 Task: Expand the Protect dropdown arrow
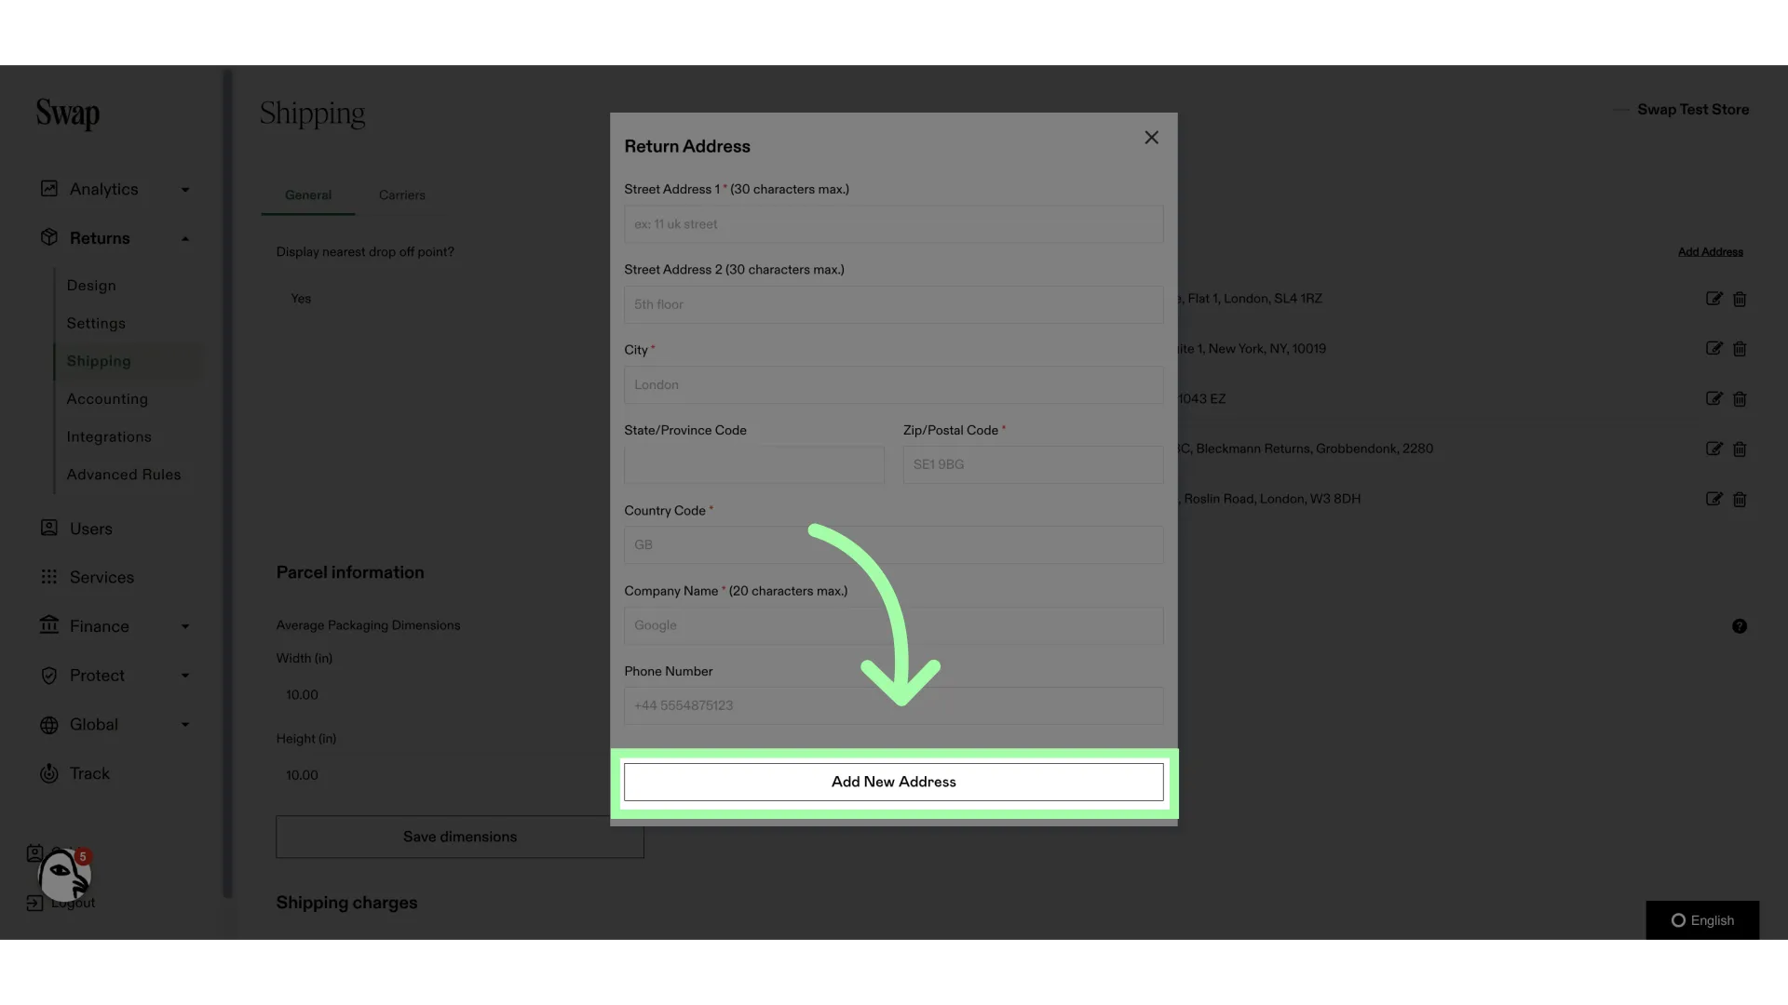(x=185, y=676)
